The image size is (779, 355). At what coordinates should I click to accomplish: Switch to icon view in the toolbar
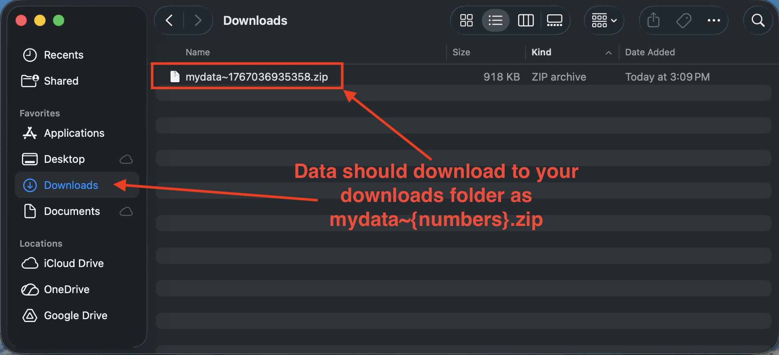click(x=466, y=20)
